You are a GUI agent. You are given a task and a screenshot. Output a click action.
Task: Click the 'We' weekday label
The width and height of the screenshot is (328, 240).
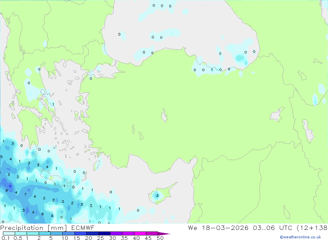[193, 228]
